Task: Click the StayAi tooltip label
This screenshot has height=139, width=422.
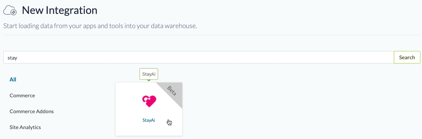Action: (x=149, y=74)
